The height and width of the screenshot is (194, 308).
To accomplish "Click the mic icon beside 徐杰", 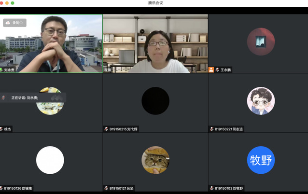I will point(2,129).
